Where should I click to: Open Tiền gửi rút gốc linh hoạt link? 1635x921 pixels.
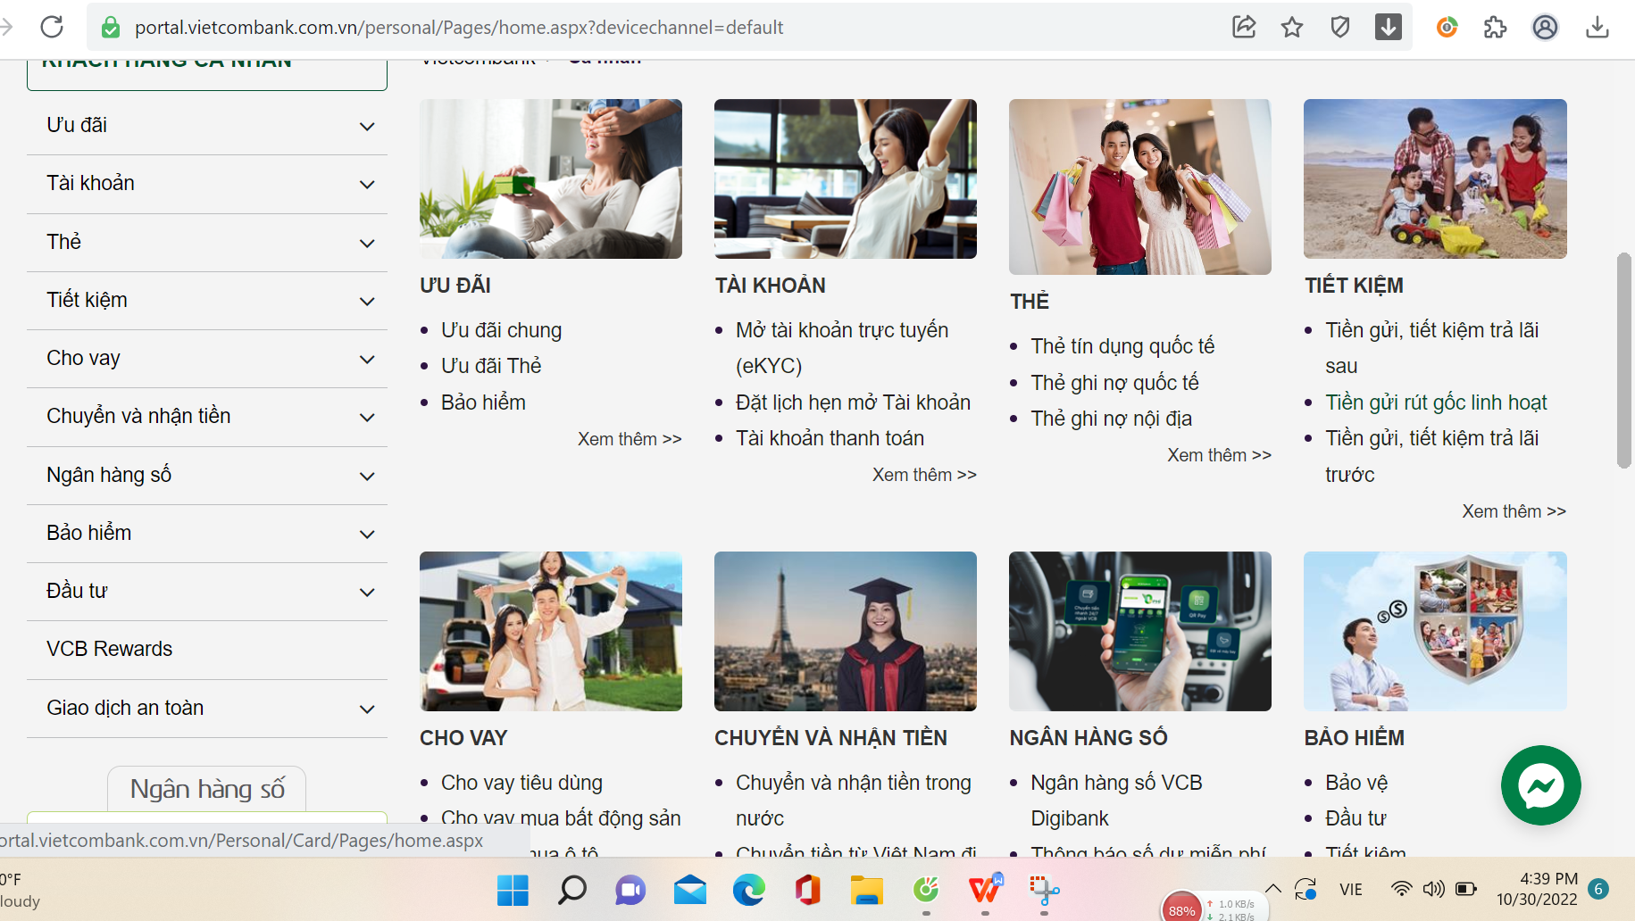click(x=1436, y=402)
